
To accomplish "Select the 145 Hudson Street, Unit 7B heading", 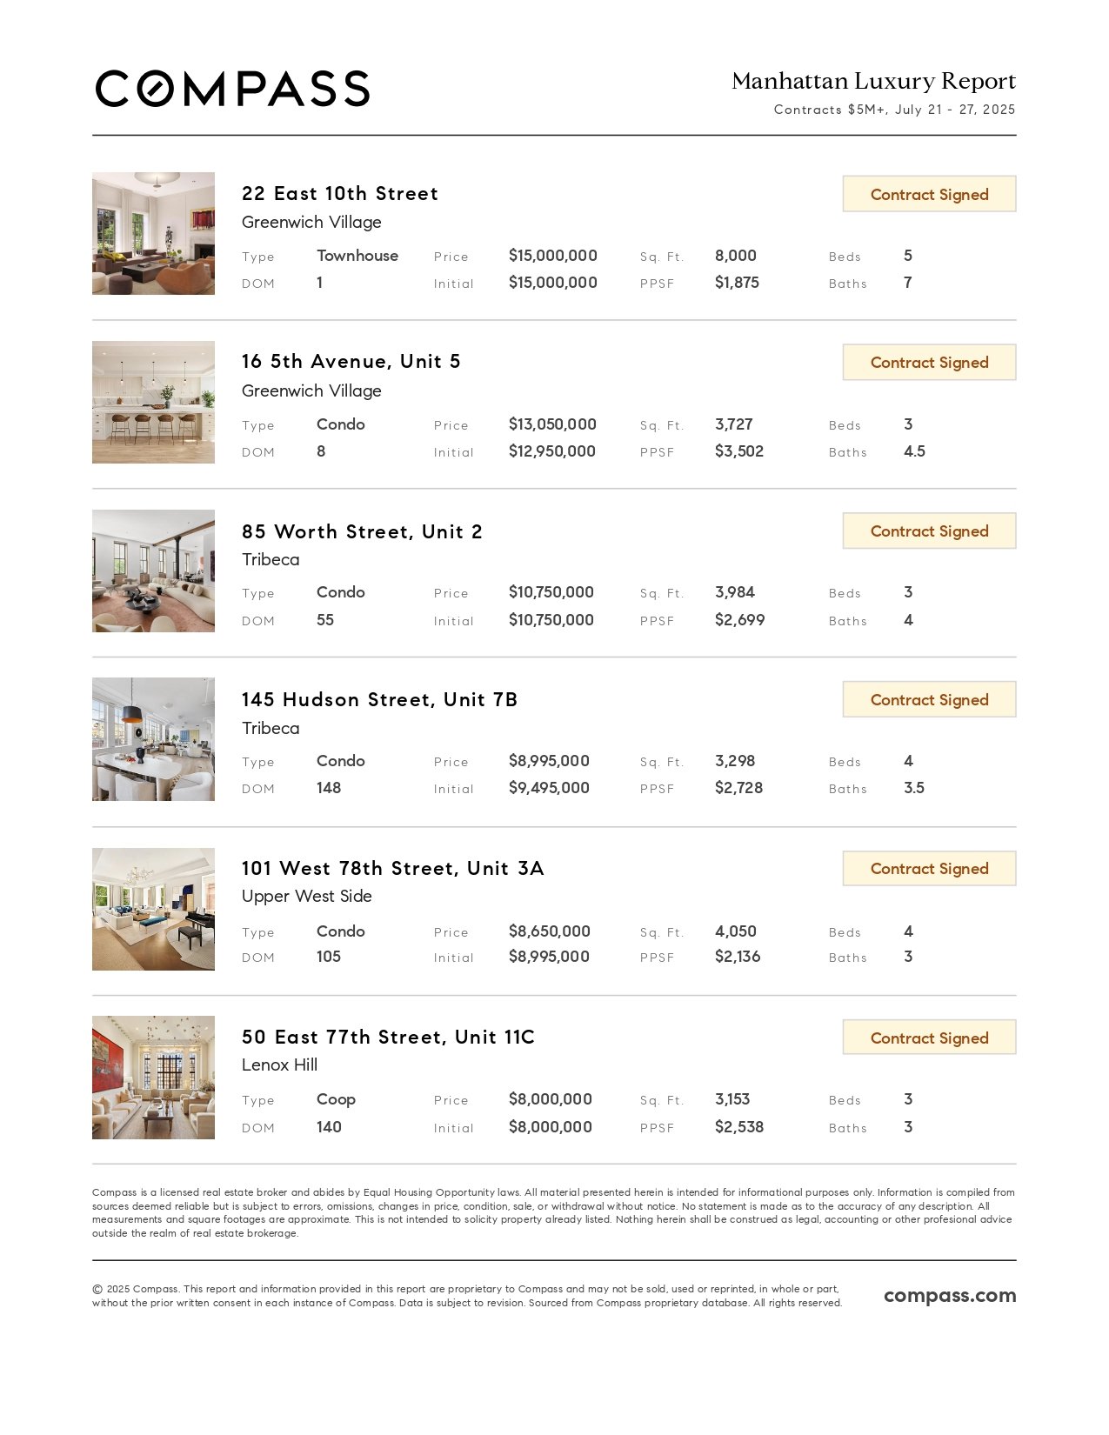I will pyautogui.click(x=379, y=699).
